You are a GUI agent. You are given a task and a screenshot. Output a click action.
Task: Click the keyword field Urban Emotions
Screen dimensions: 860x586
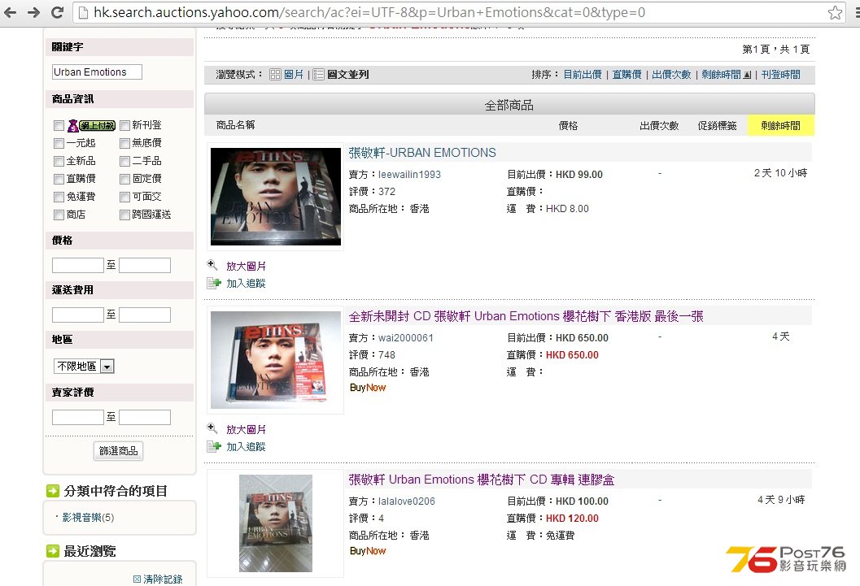click(97, 72)
